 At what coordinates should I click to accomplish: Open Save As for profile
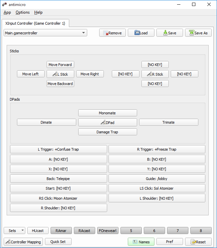click(198, 33)
